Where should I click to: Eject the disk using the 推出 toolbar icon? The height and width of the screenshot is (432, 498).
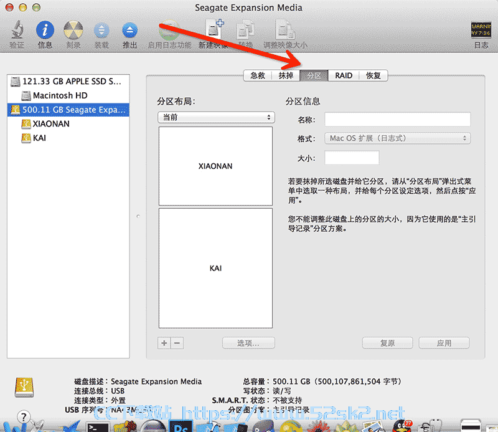coord(130,31)
